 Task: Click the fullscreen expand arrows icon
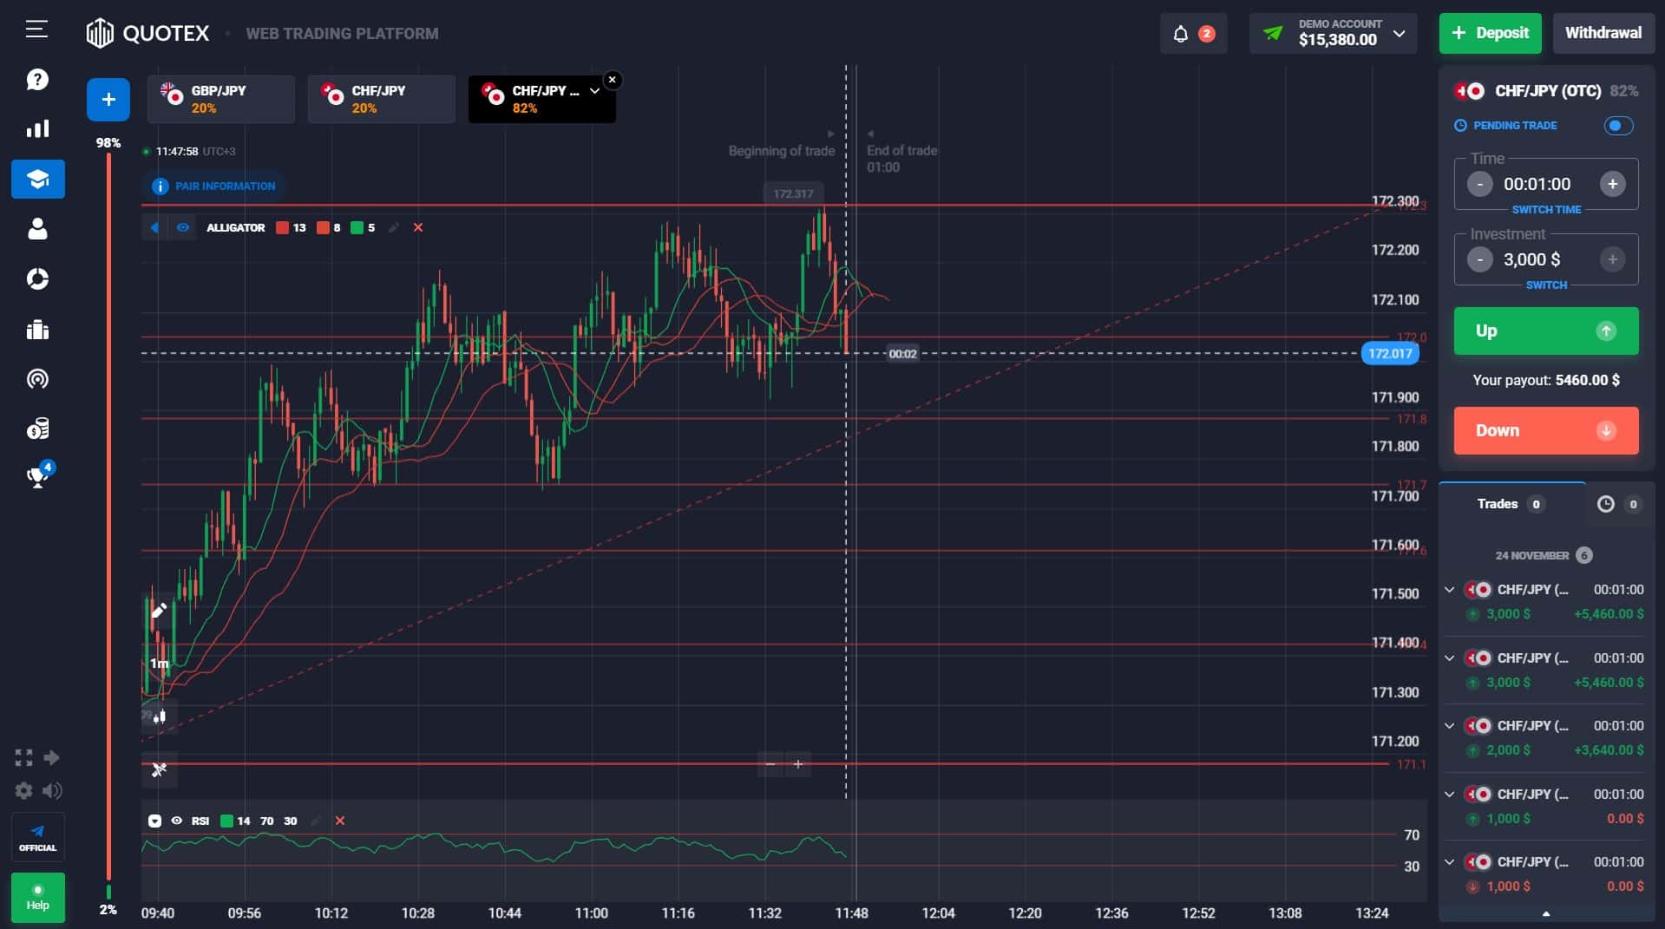tap(23, 758)
